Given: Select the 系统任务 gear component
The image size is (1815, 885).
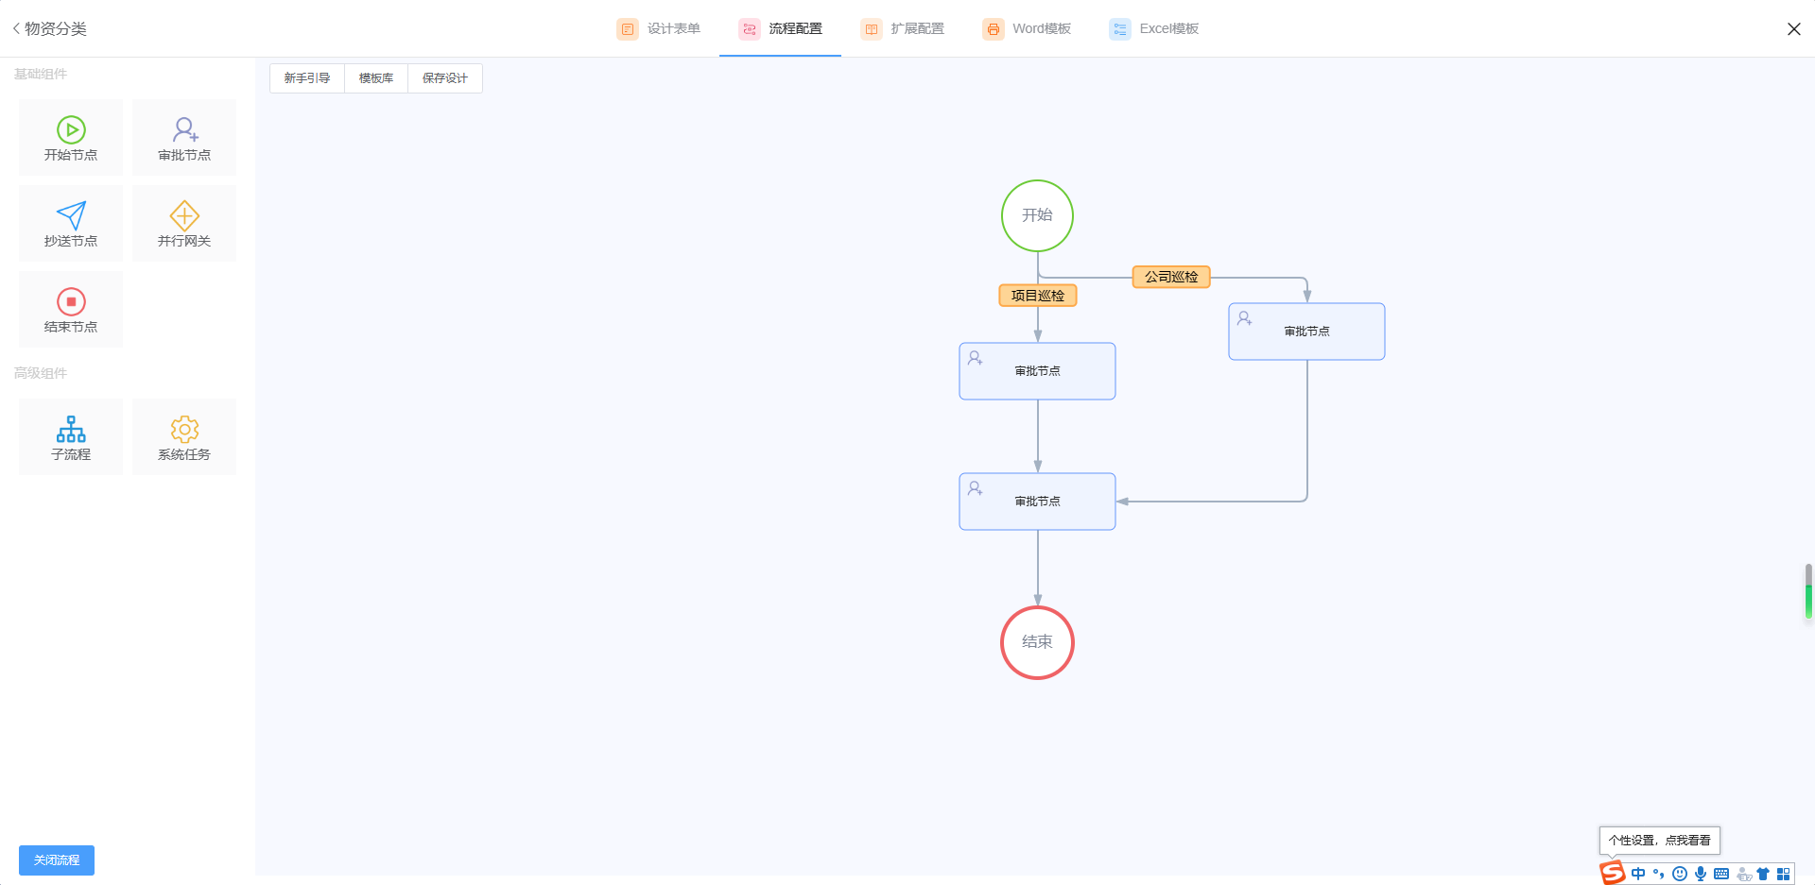Looking at the screenshot, I should (x=184, y=436).
